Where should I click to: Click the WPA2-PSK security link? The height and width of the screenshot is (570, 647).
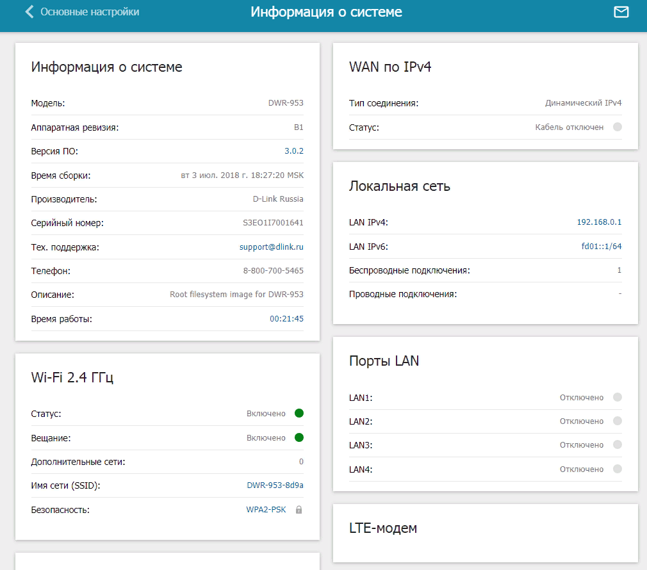click(x=266, y=510)
